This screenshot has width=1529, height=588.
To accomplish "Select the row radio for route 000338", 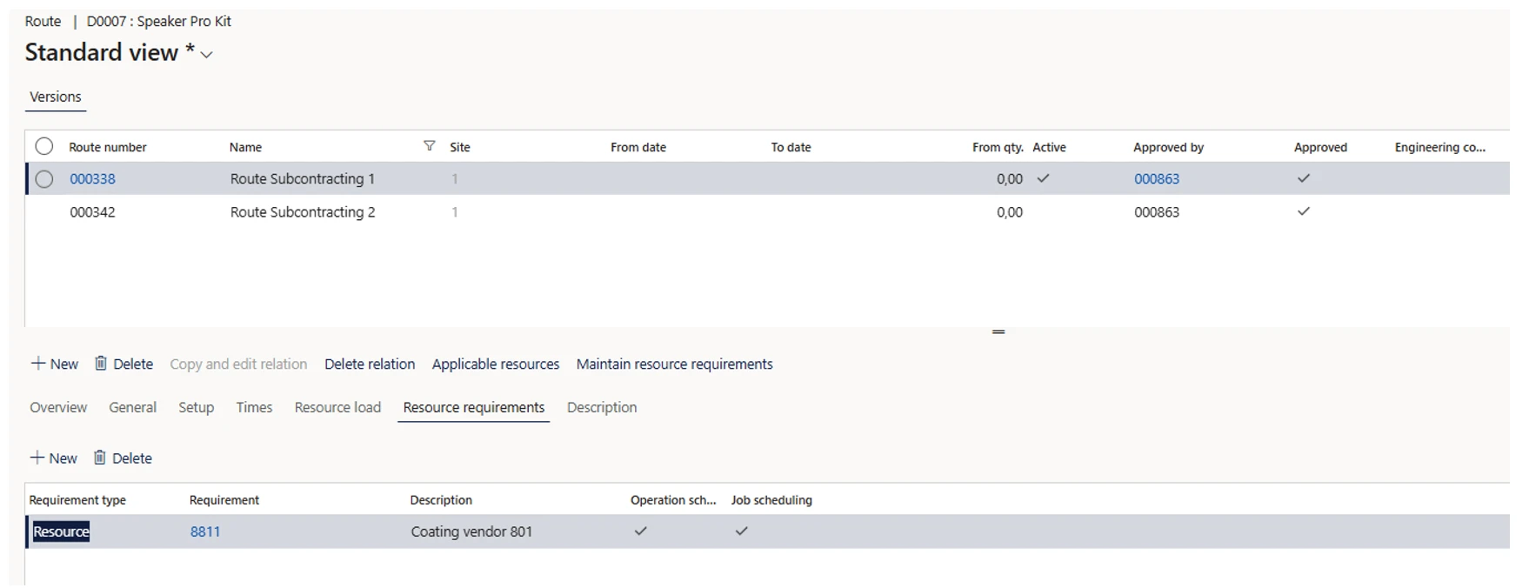I will click(44, 179).
